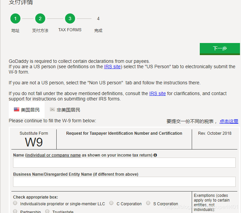Click the 'Check appropriate box:' label

point(36,197)
